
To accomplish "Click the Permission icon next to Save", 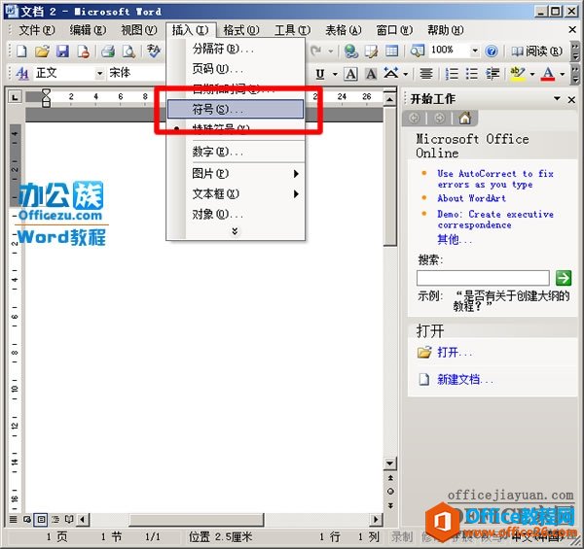I will click(x=83, y=51).
